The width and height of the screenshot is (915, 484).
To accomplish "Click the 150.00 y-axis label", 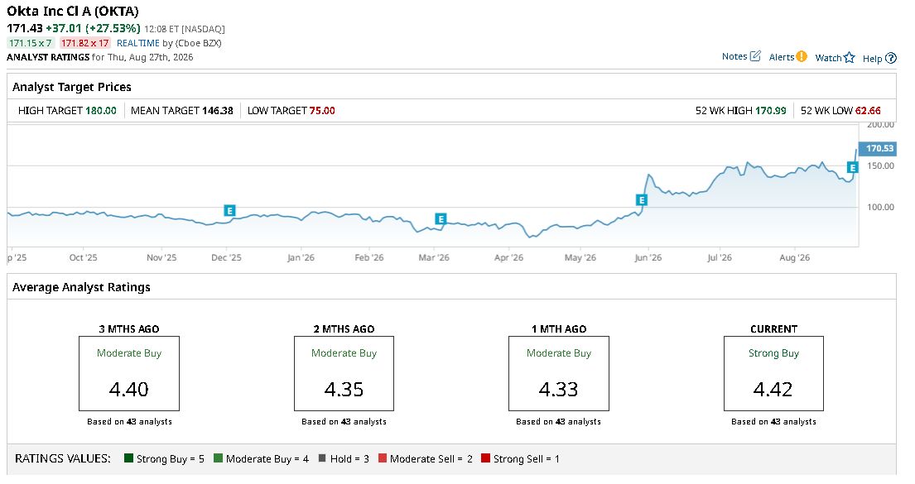I will tap(880, 165).
